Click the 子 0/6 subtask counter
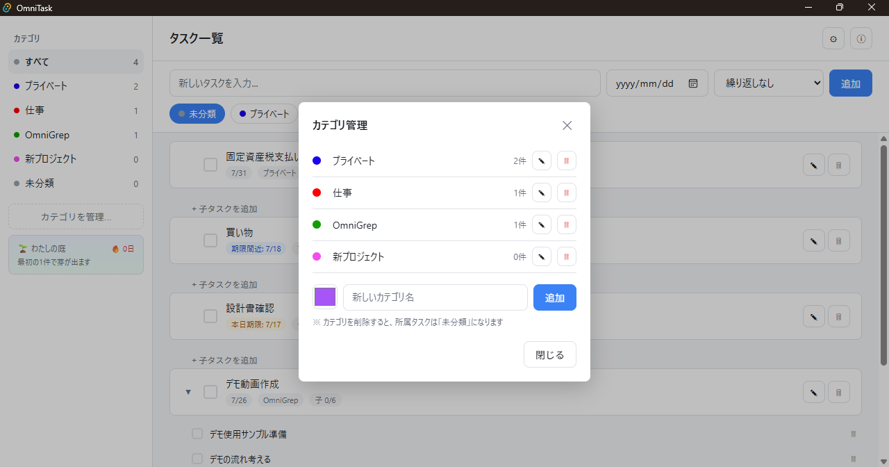 coord(325,400)
